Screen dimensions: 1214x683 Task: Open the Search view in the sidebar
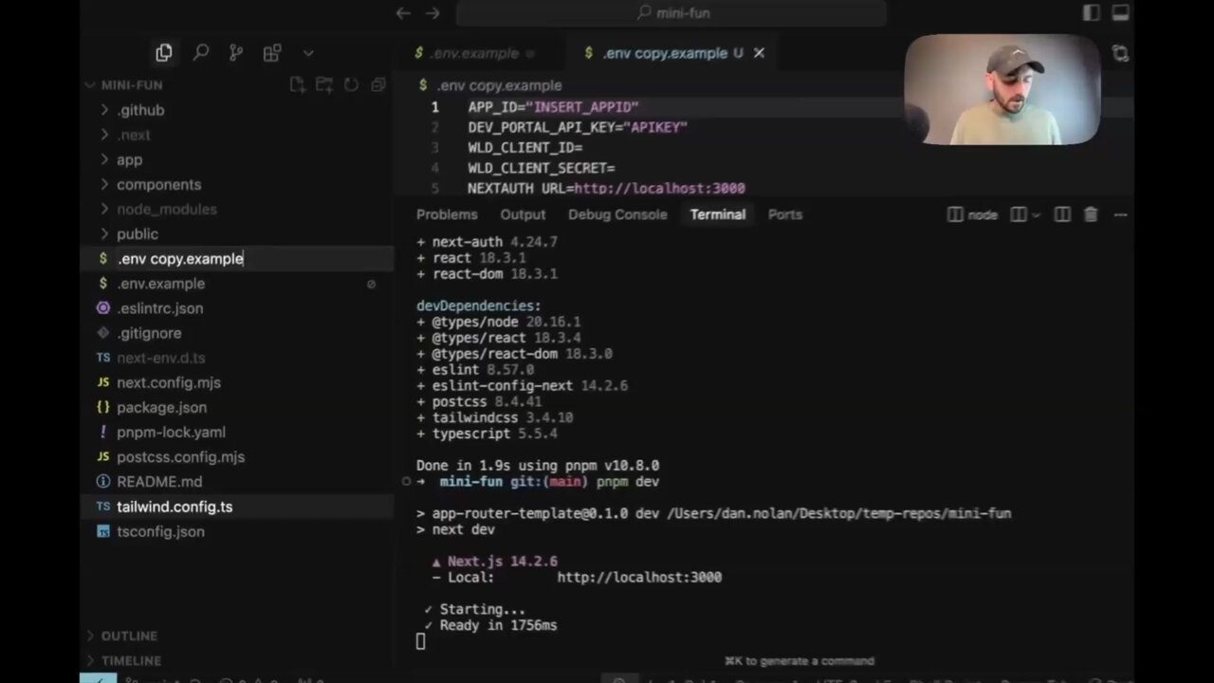pos(200,52)
